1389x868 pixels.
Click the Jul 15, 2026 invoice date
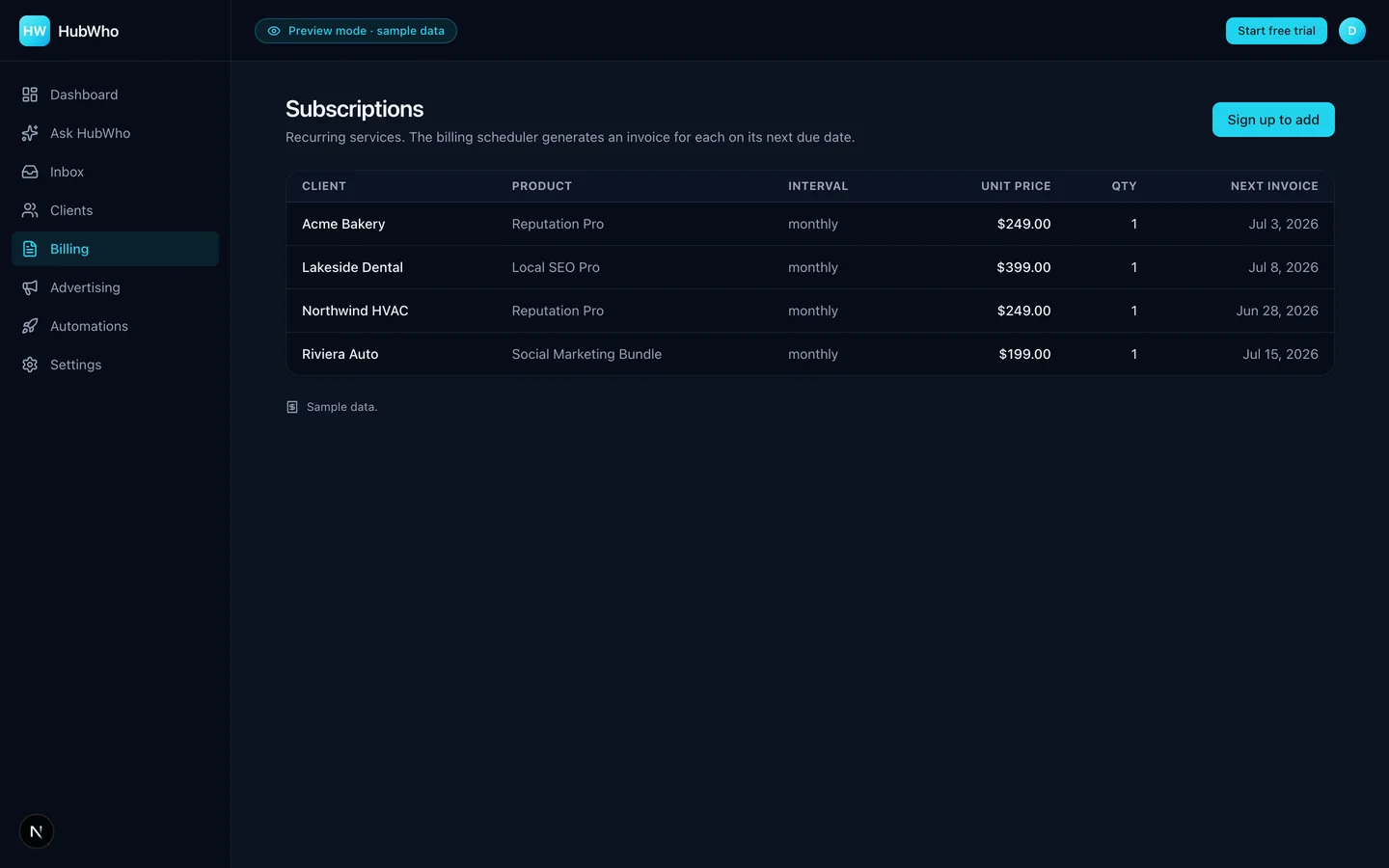tap(1280, 354)
